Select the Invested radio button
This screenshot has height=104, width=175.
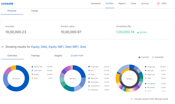click(153, 57)
